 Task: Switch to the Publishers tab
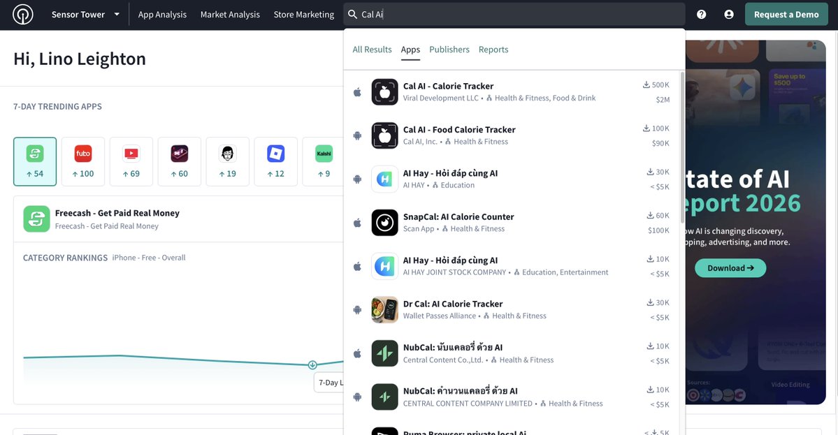pos(449,50)
